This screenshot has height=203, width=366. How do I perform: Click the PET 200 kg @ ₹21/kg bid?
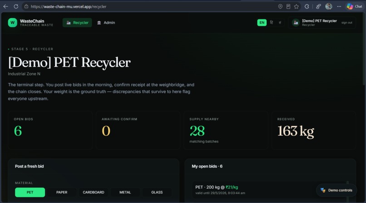[x=268, y=189]
